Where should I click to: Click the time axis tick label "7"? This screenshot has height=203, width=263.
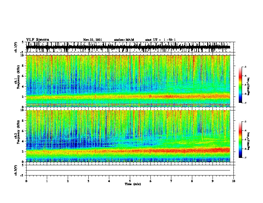tap(171, 181)
